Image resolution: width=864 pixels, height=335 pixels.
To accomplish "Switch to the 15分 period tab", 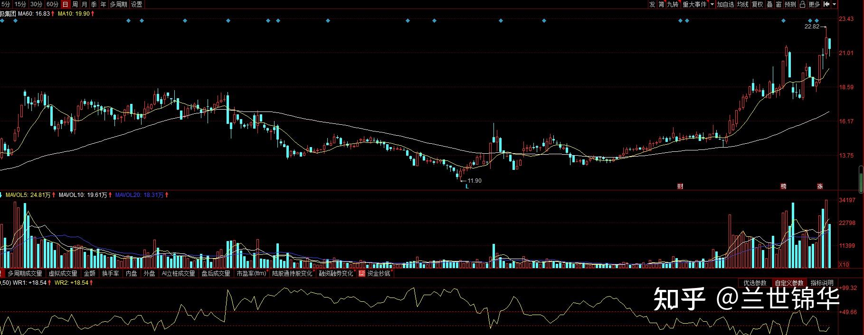I will [x=20, y=4].
